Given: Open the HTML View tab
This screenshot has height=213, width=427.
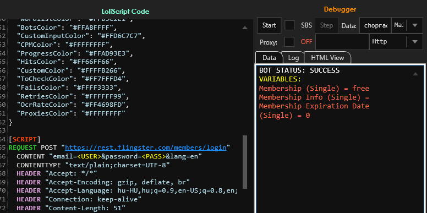Looking at the screenshot, I should tap(327, 58).
